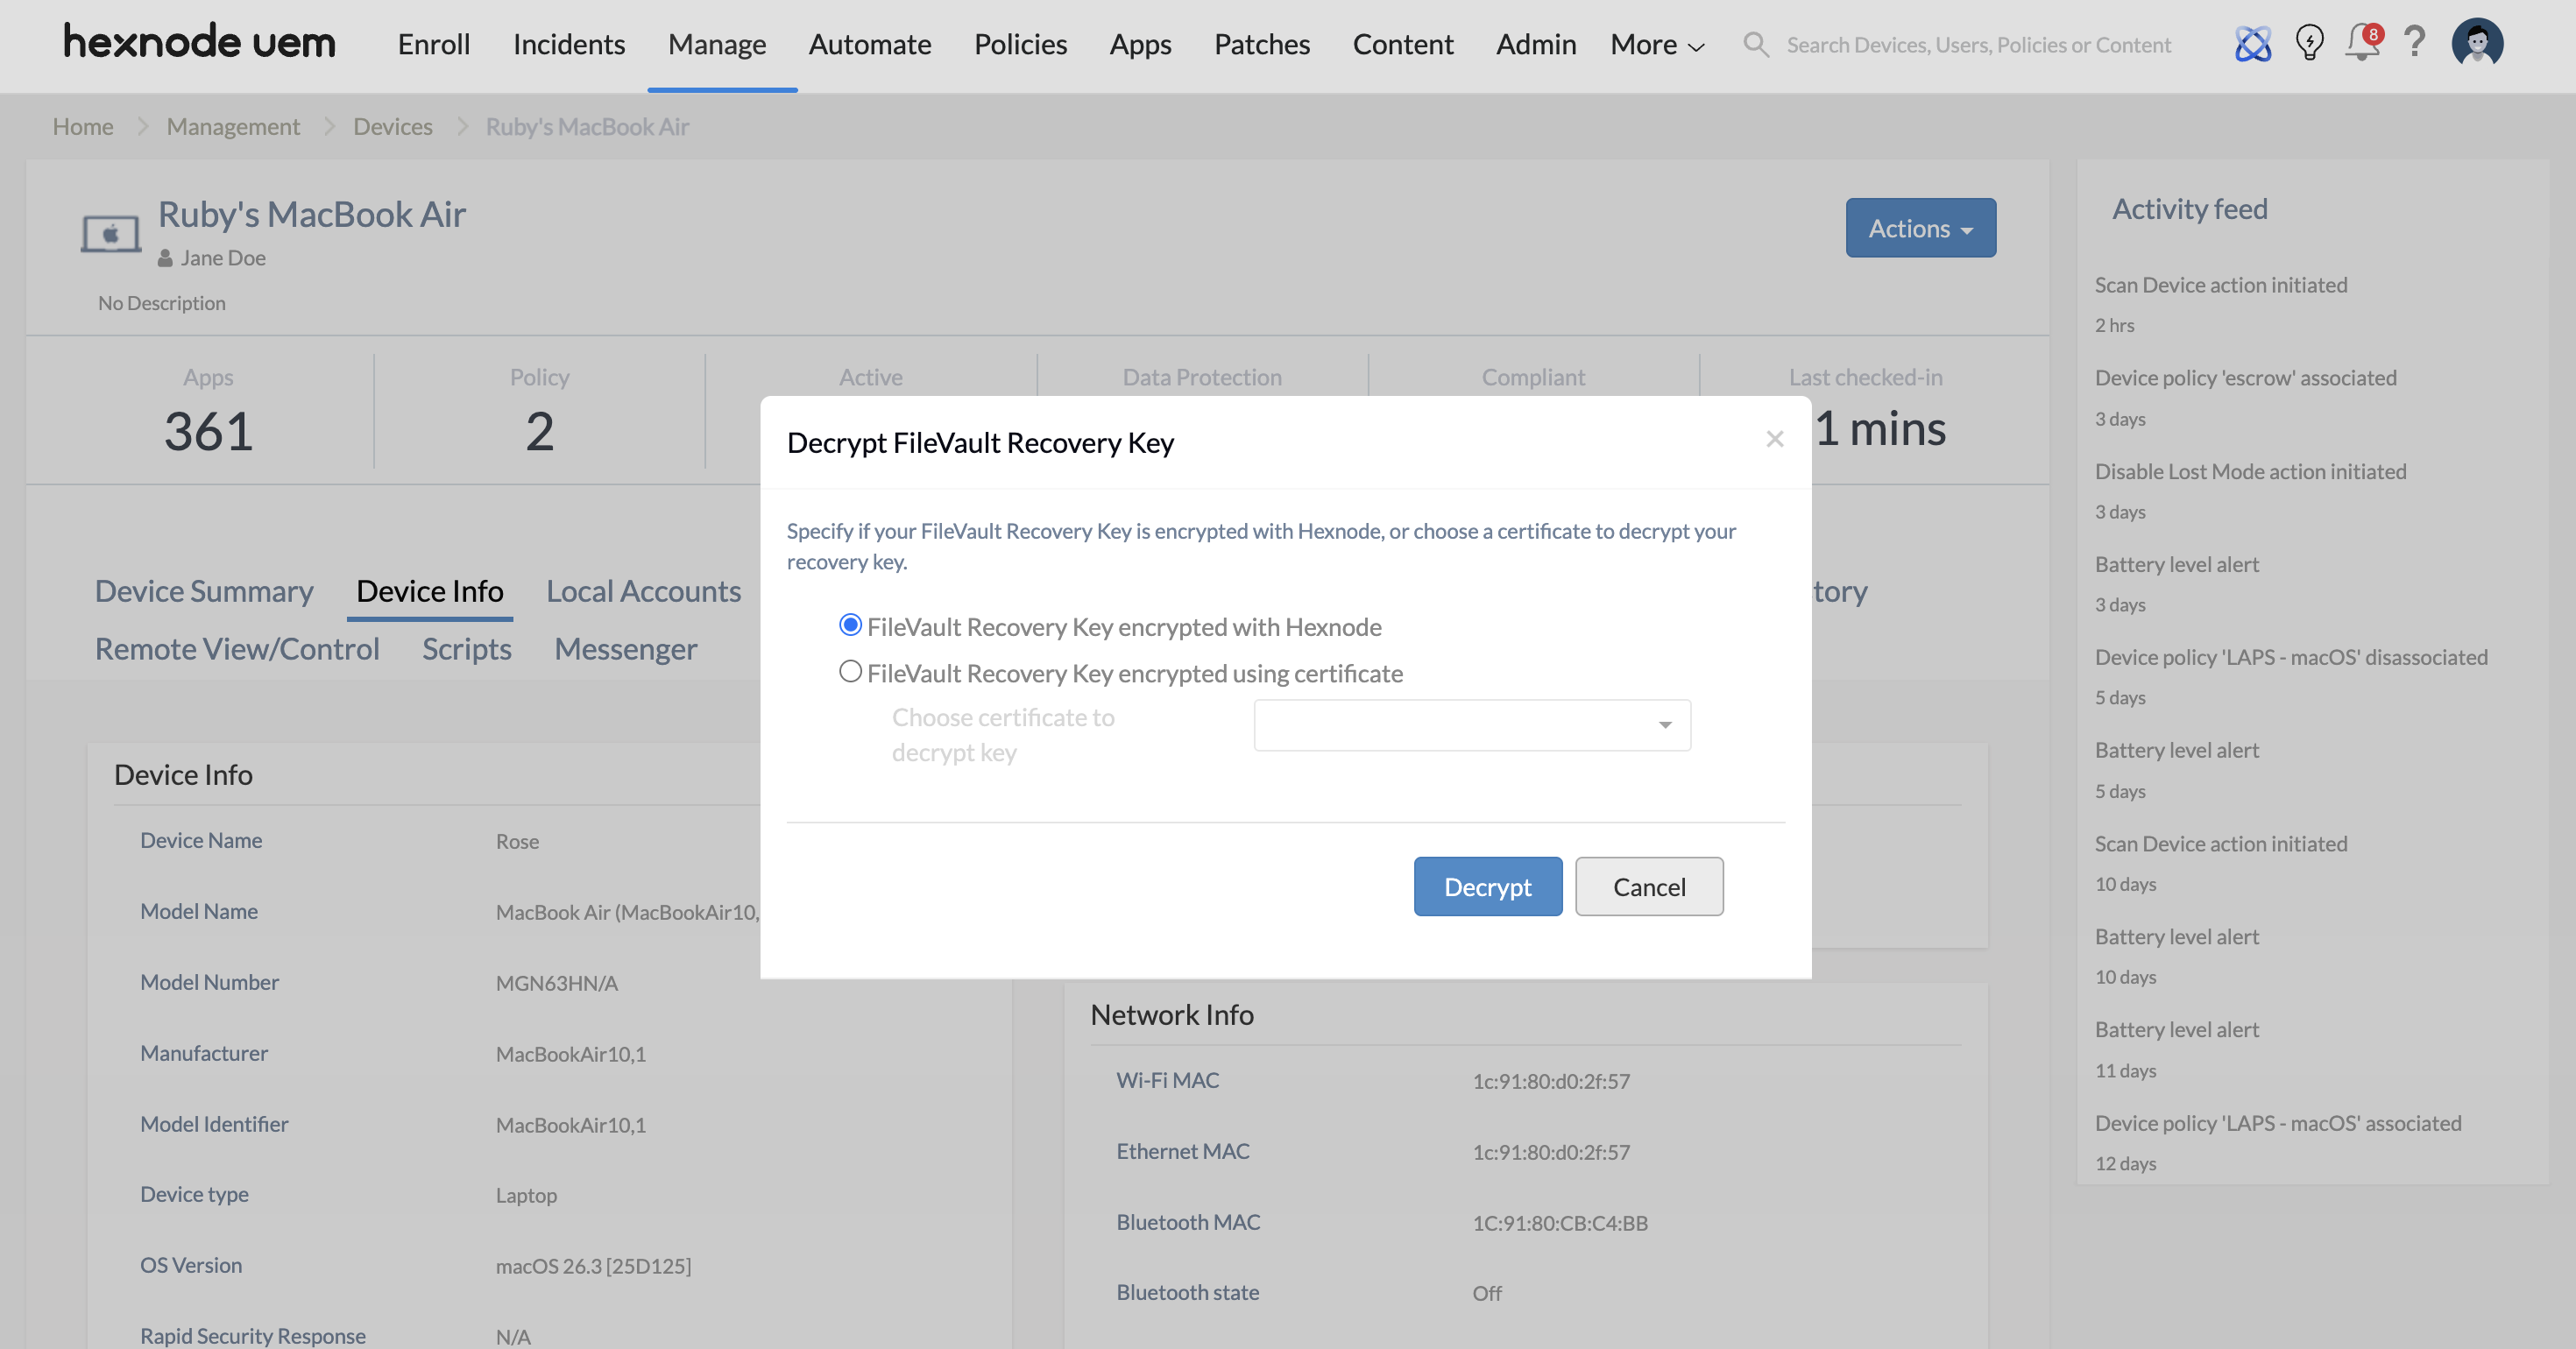
Task: Click the MacBook device icon
Action: click(x=110, y=234)
